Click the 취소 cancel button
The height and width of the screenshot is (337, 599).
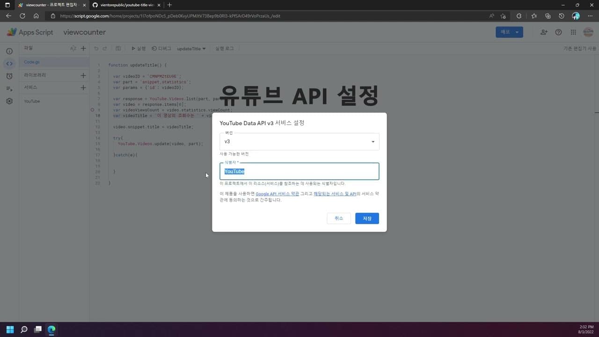pos(339,218)
